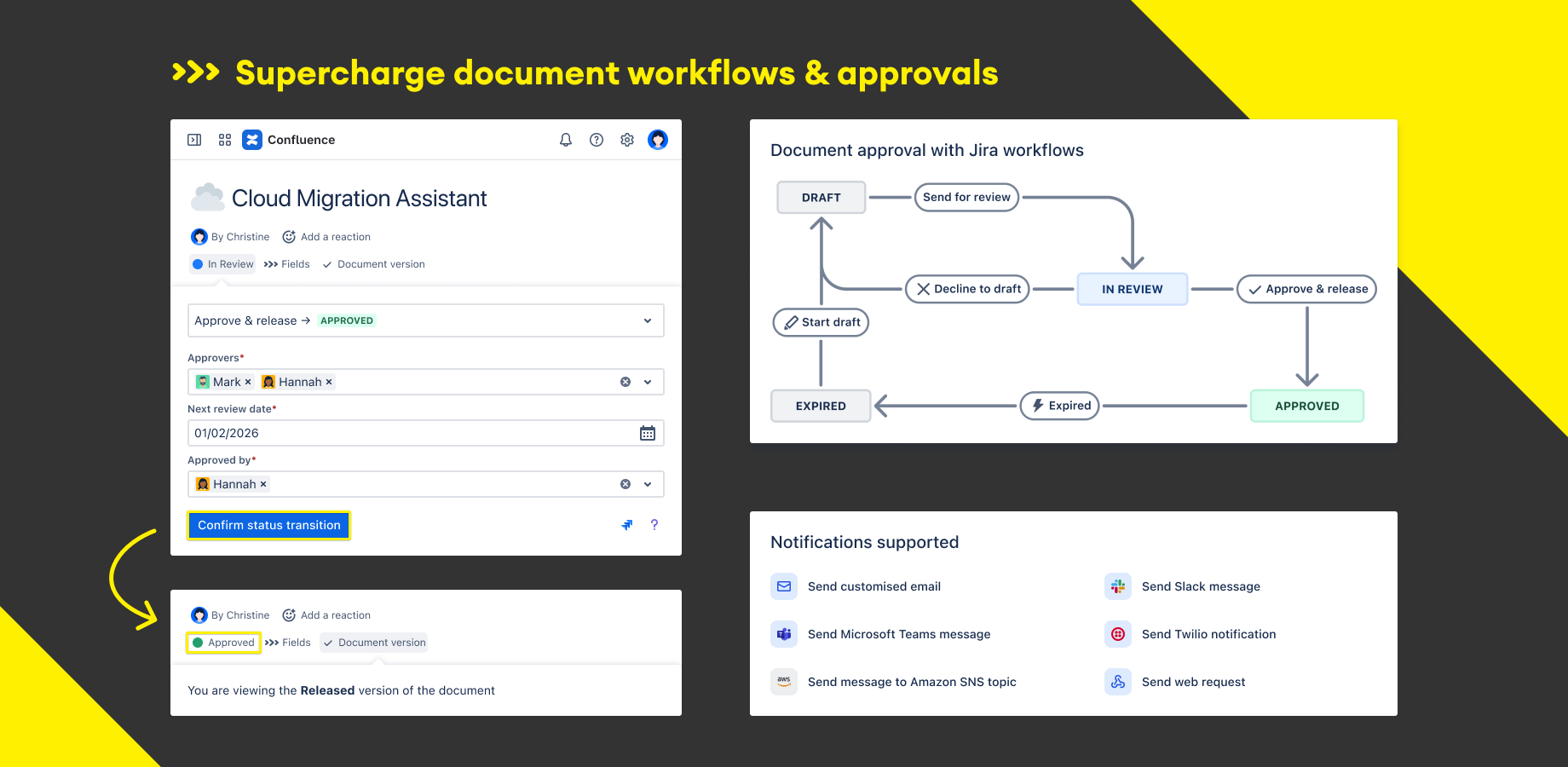Open Fields in the top panel
Screen dimensions: 1568x767
coord(287,264)
